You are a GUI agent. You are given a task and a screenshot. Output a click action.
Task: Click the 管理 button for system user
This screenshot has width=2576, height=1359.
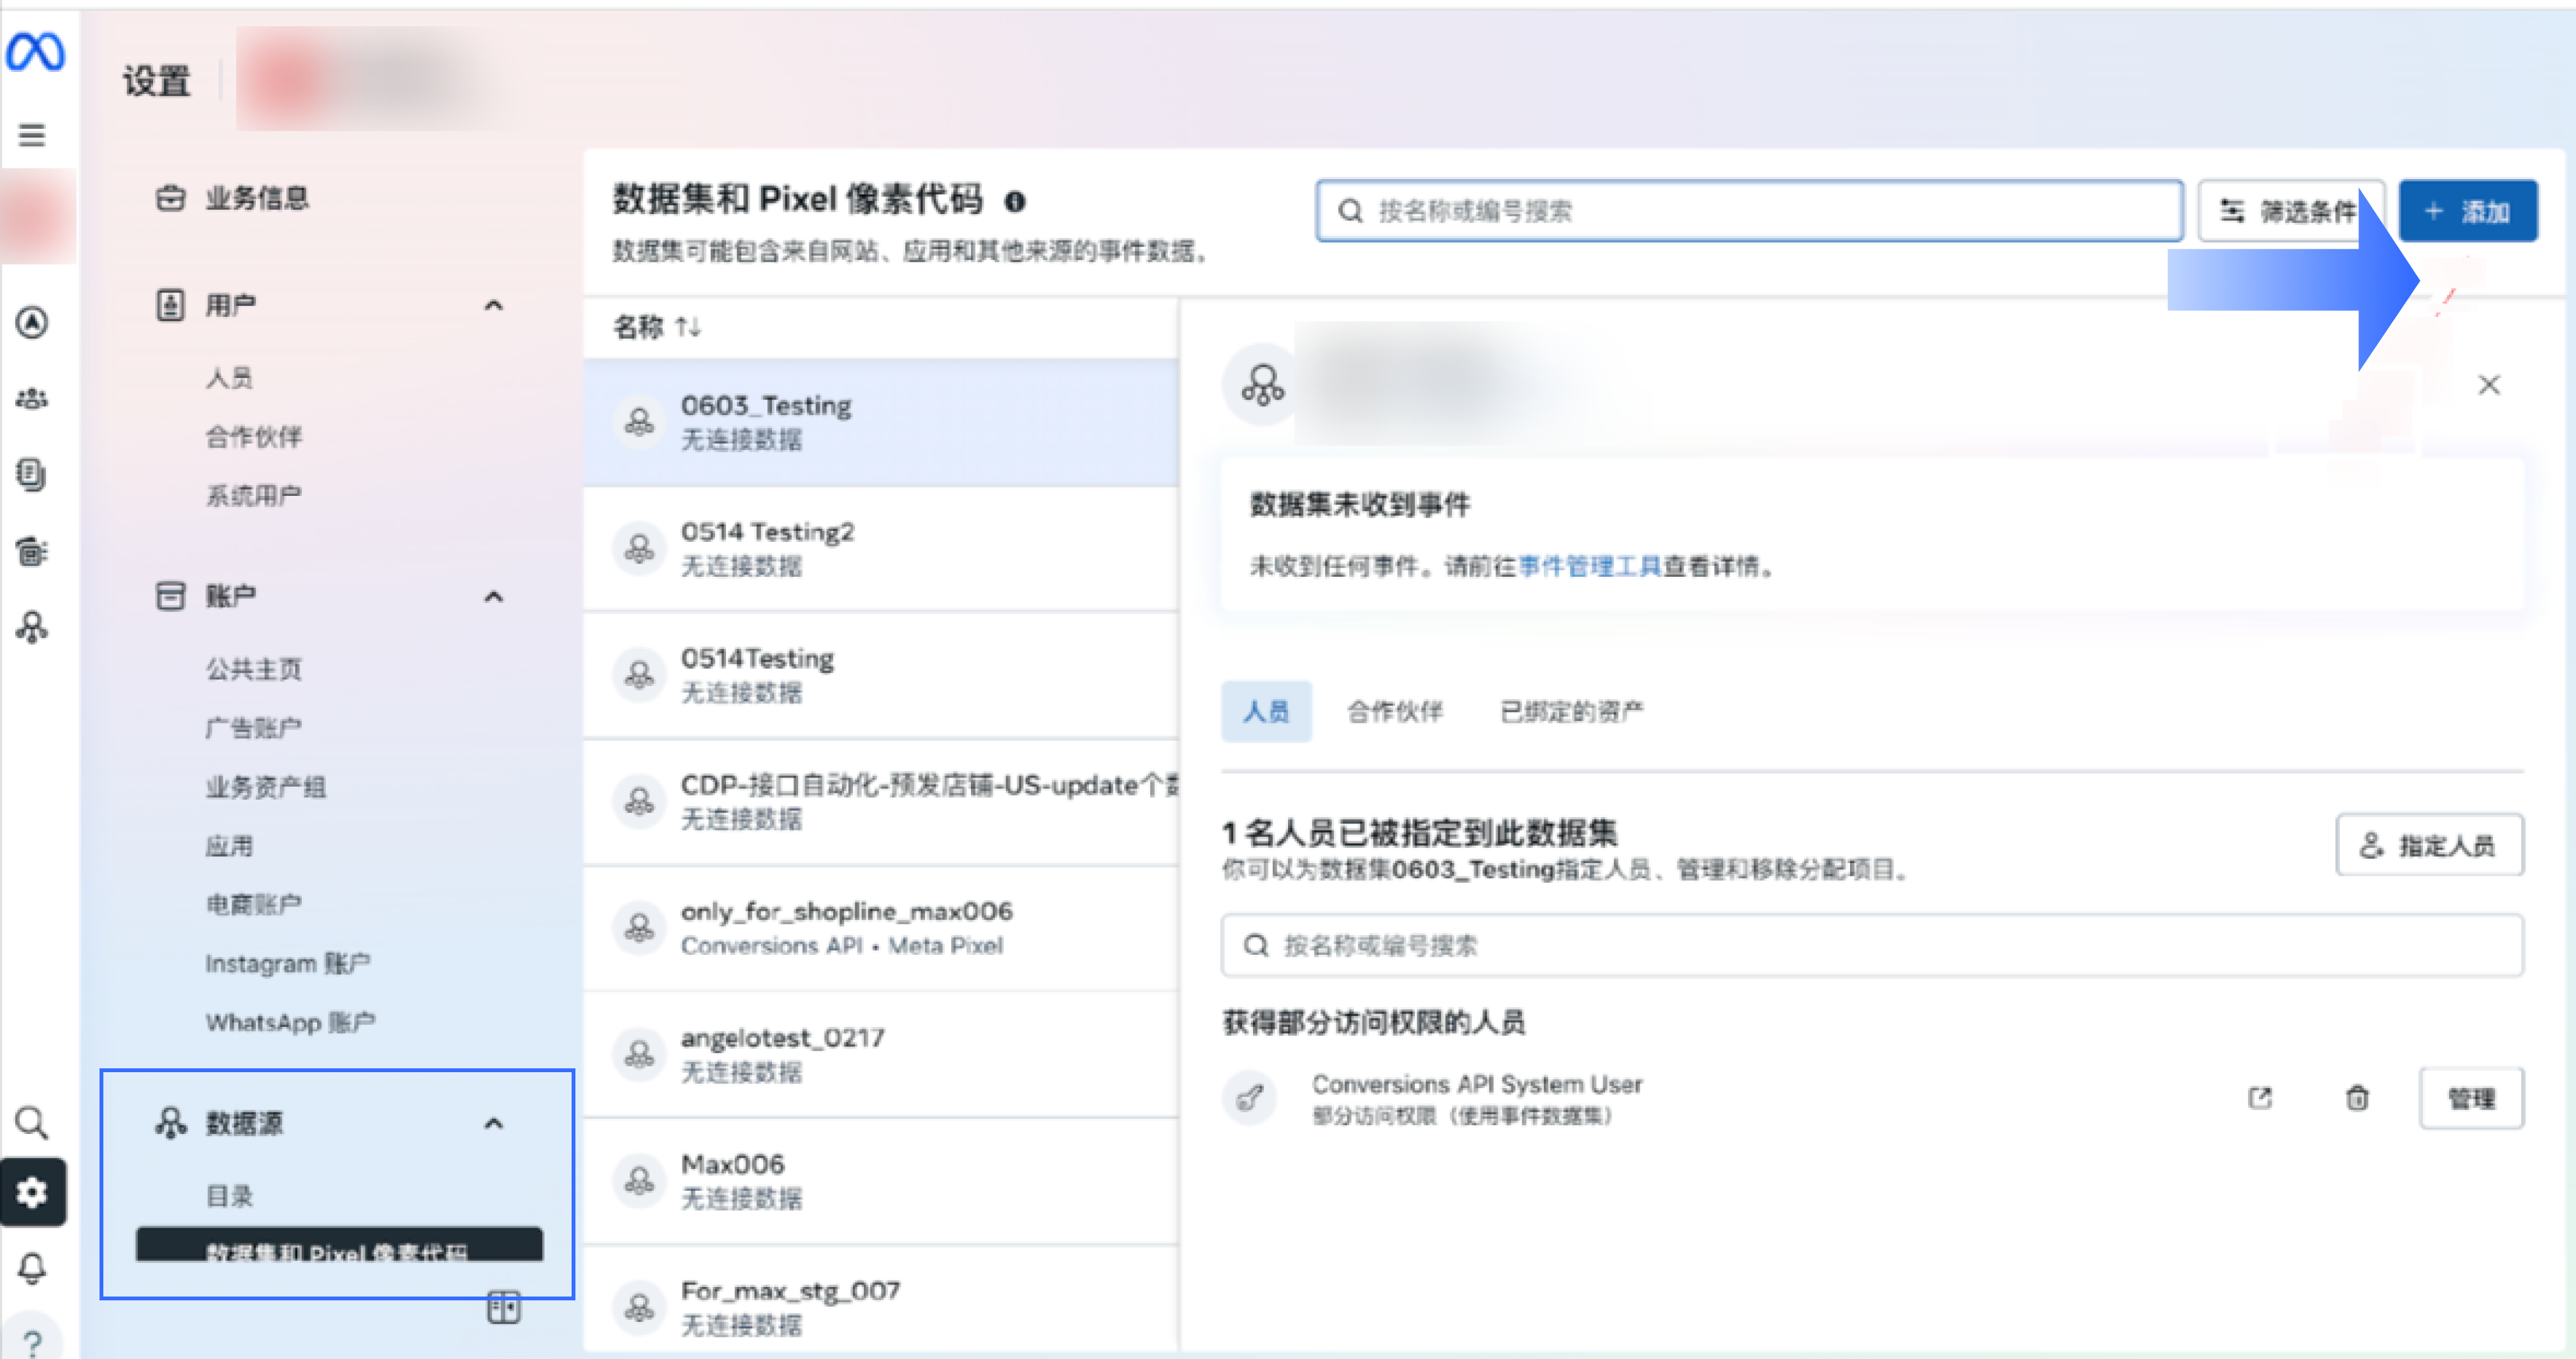click(x=2471, y=1098)
